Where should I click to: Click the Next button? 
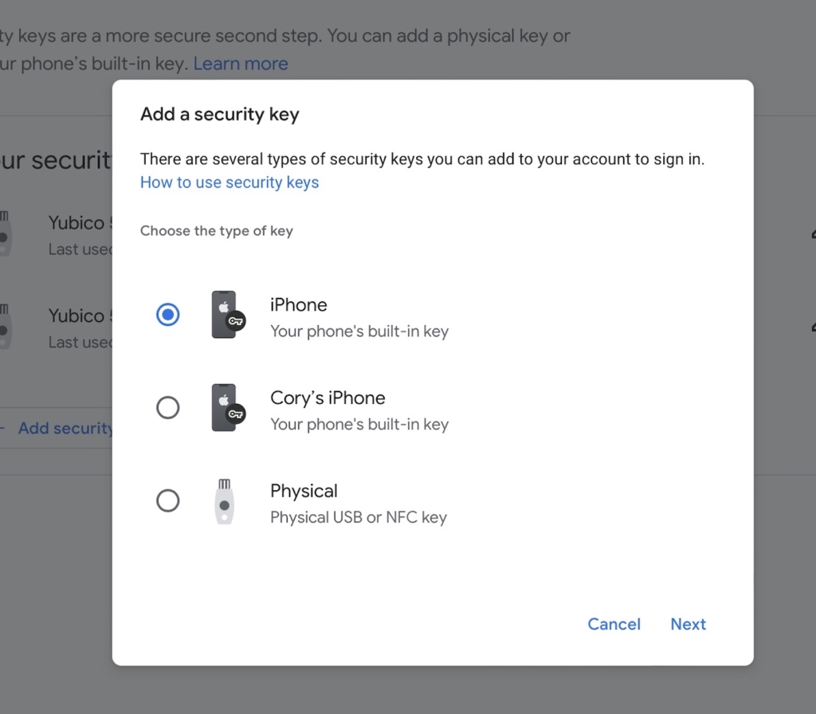(x=688, y=624)
